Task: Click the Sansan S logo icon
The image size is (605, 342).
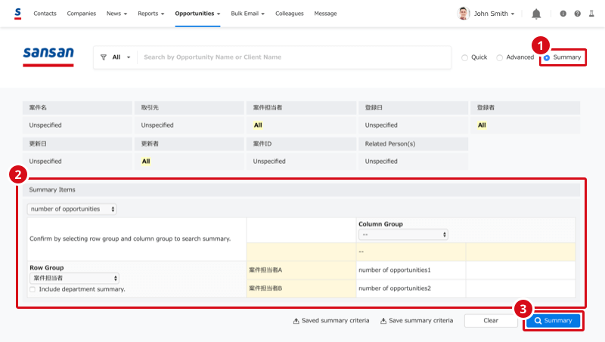Action: (17, 14)
